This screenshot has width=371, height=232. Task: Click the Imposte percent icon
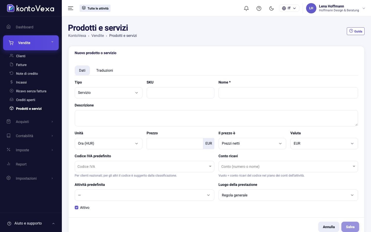(9, 150)
